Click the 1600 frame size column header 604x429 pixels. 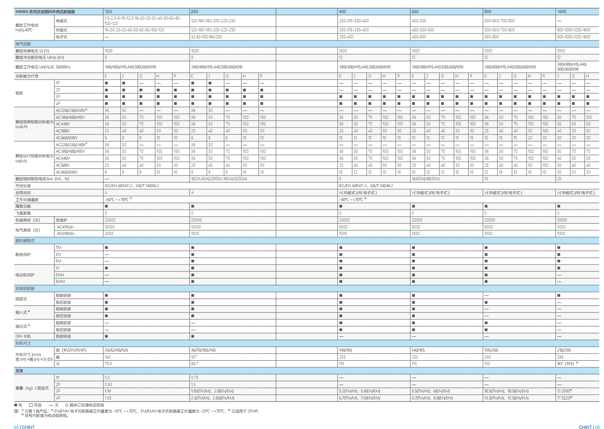[x=562, y=12]
